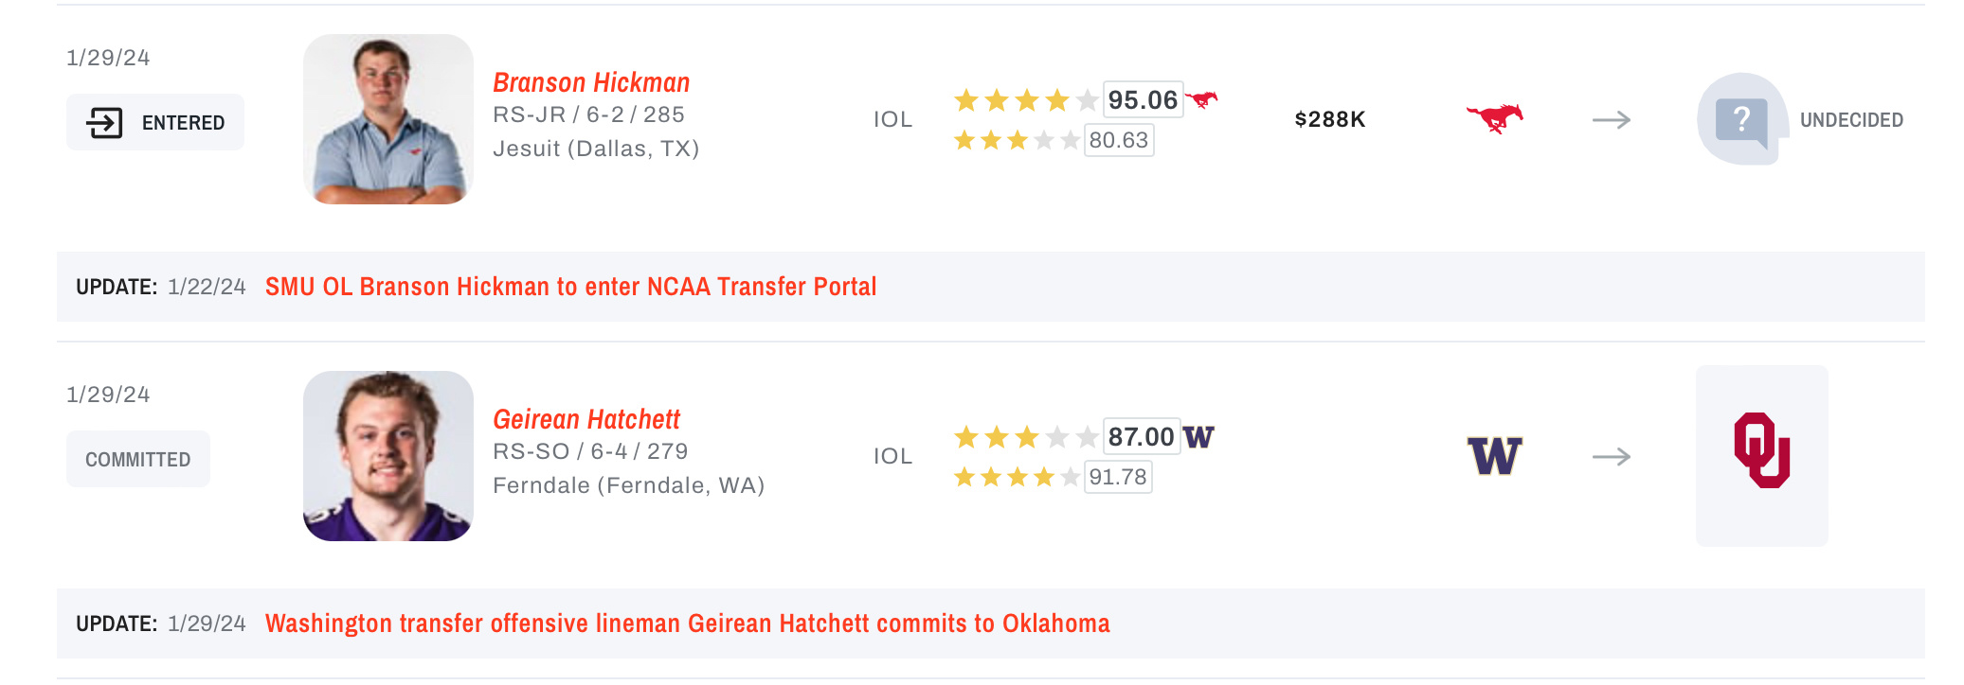Click arrow icon in Branson Hickman row
Image resolution: width=1964 pixels, height=685 pixels.
pos(1611,120)
